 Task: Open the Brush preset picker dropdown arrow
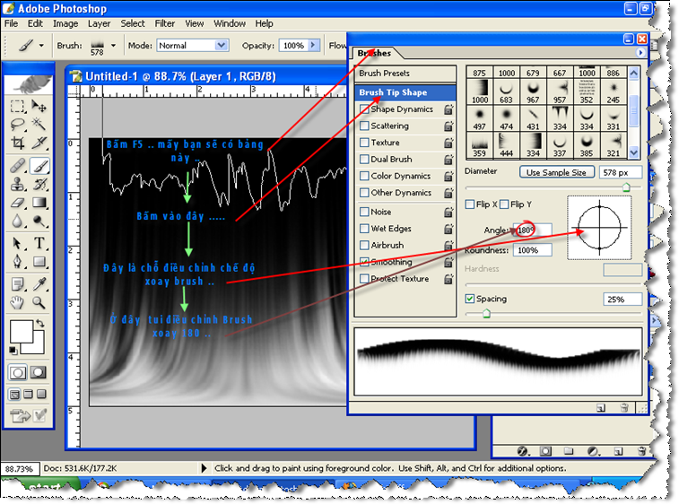point(113,46)
